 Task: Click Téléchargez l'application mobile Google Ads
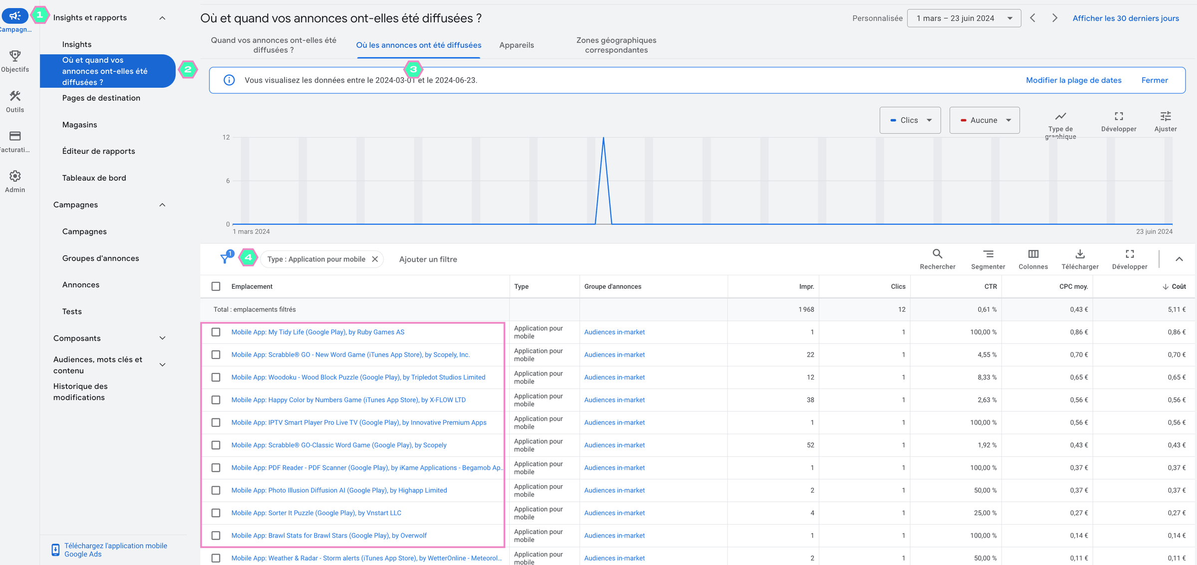[116, 550]
